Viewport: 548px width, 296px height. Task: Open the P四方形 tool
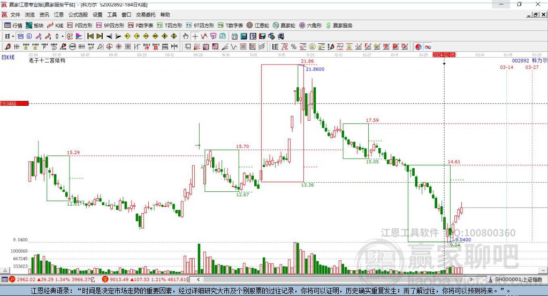[x=80, y=26]
